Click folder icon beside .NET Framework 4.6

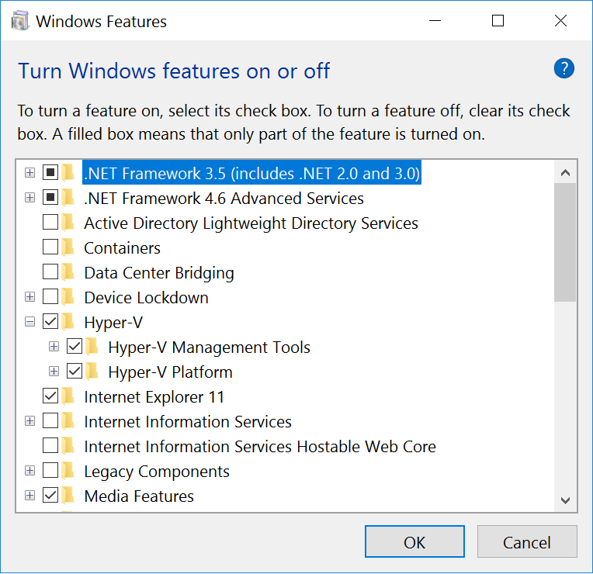pos(68,198)
